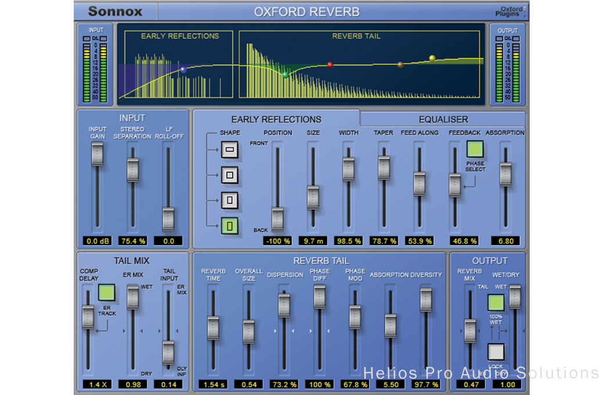The width and height of the screenshot is (615, 395).
Task: Toggle the Phase Select button
Action: tap(475, 149)
